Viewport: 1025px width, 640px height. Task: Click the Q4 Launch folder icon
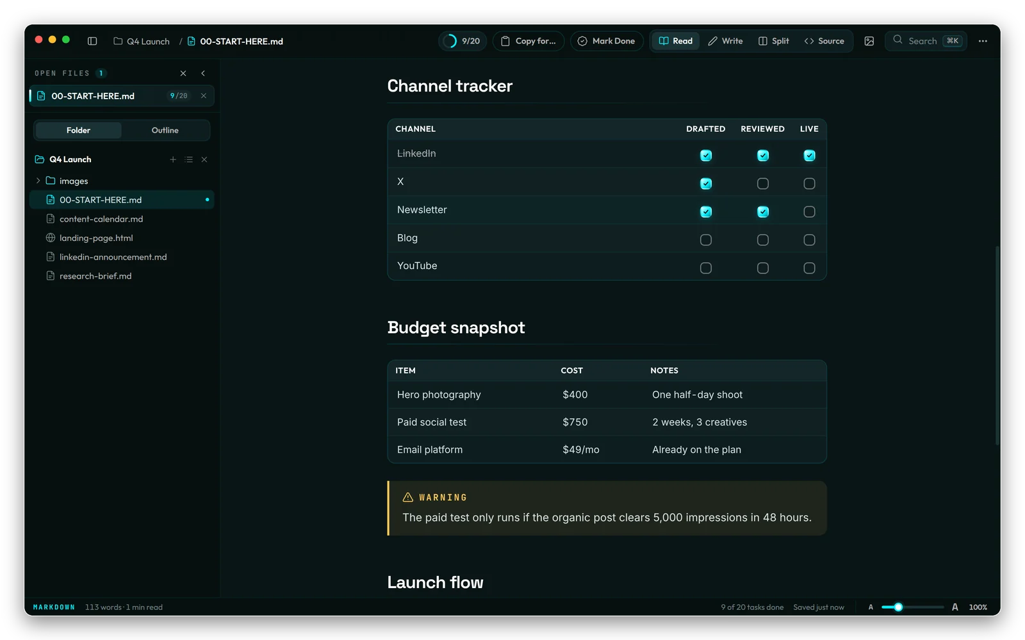[40, 159]
